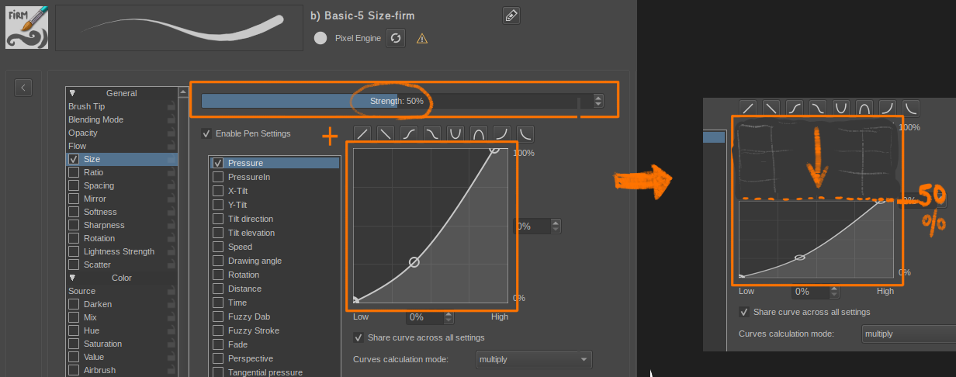Uncheck the Size option checkbox
The image size is (956, 377).
click(74, 159)
